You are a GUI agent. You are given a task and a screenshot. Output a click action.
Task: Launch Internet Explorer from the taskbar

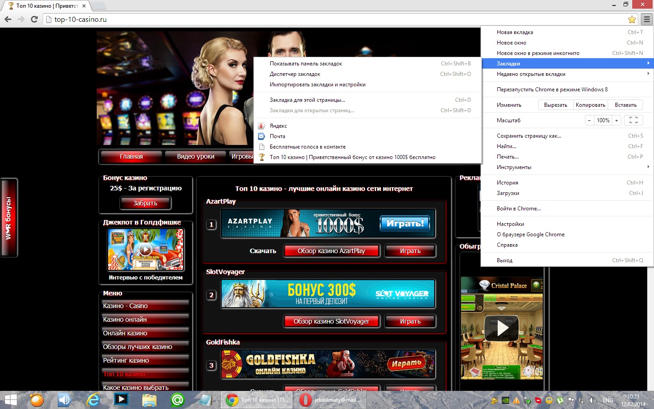coord(94,400)
